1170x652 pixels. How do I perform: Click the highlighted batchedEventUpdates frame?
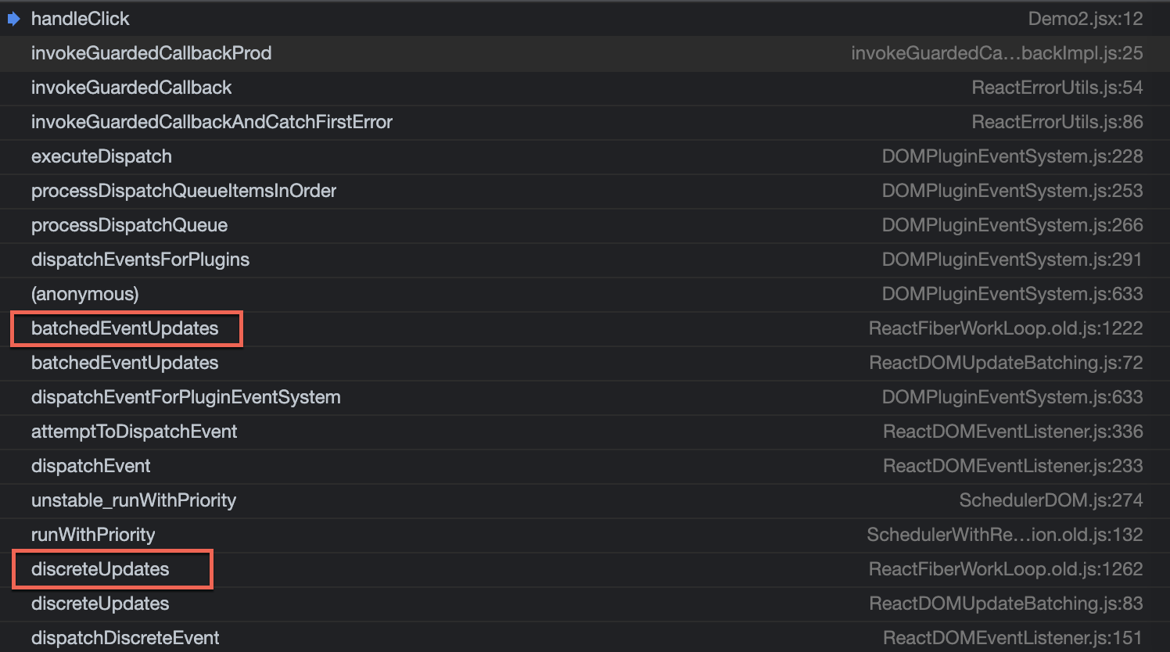pos(125,328)
